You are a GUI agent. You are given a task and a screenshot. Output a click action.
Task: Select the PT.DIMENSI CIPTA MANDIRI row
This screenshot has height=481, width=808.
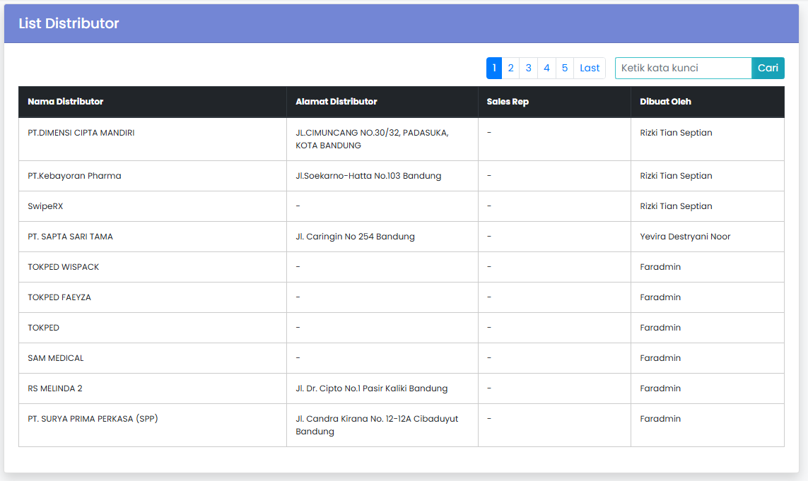(81, 133)
